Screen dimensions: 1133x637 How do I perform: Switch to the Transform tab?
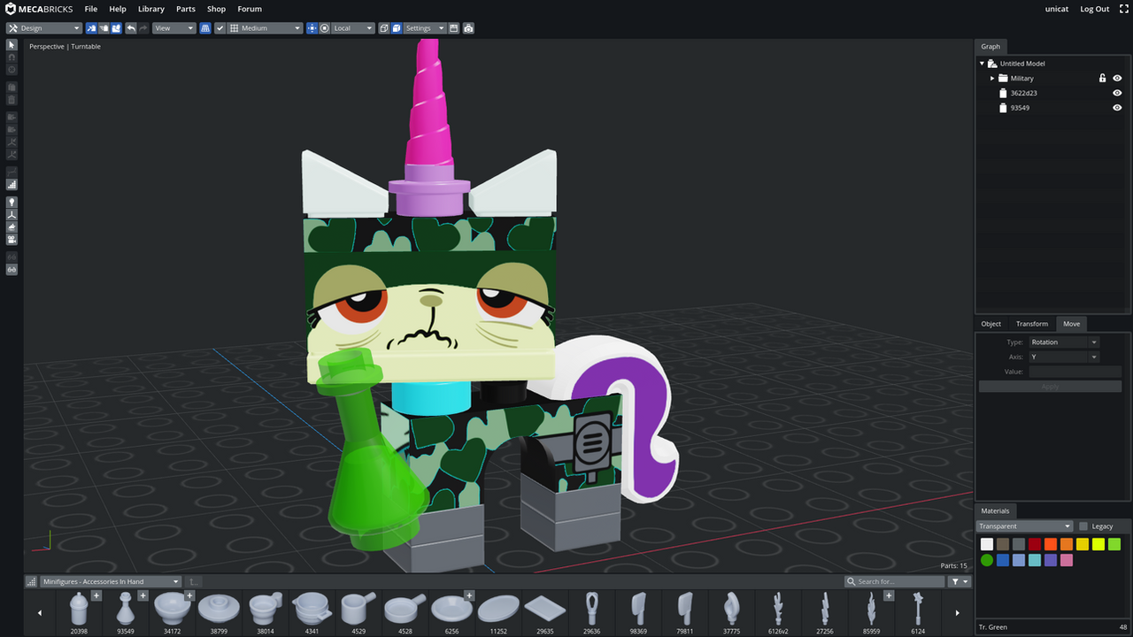pyautogui.click(x=1032, y=324)
